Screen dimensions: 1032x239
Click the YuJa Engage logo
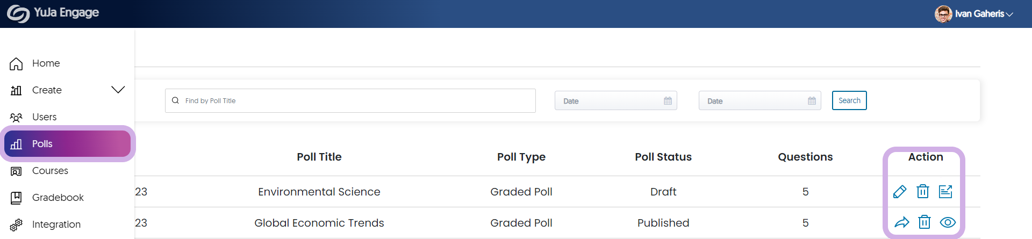click(x=53, y=13)
